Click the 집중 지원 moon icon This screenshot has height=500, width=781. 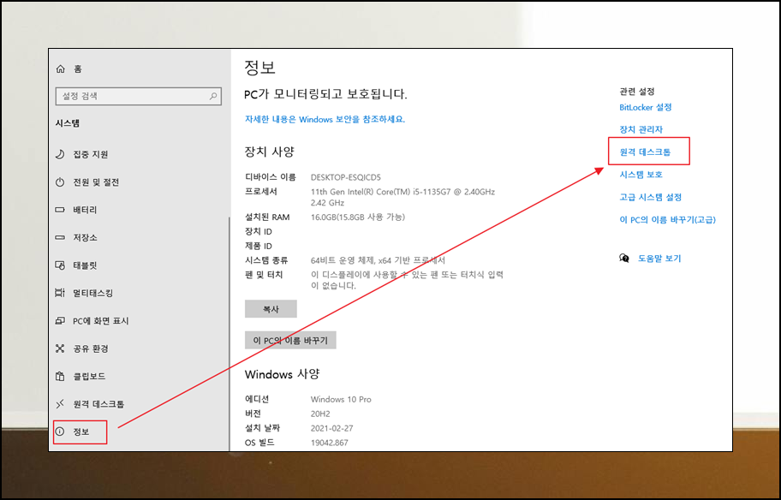pos(60,154)
